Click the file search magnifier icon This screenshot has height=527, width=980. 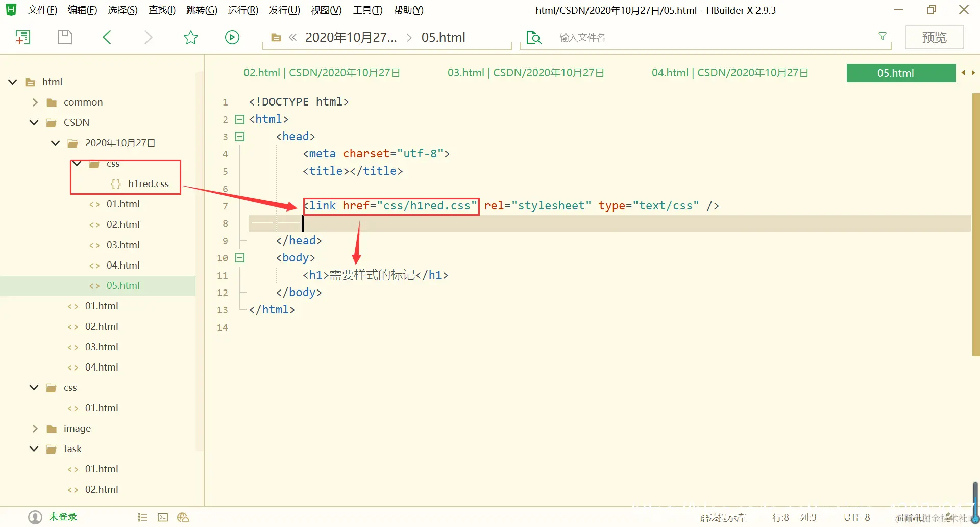click(533, 38)
